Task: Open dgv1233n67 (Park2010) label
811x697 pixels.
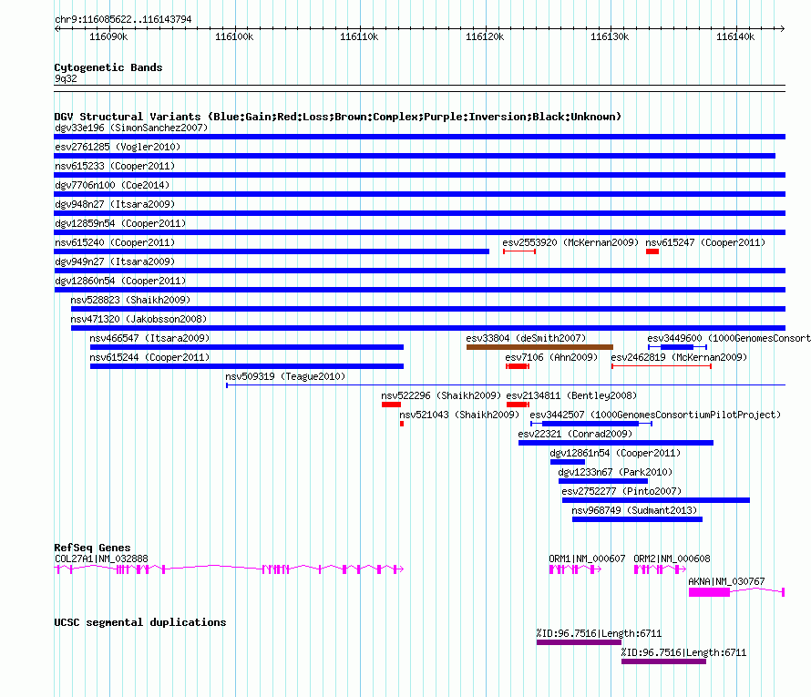Action: (615, 472)
